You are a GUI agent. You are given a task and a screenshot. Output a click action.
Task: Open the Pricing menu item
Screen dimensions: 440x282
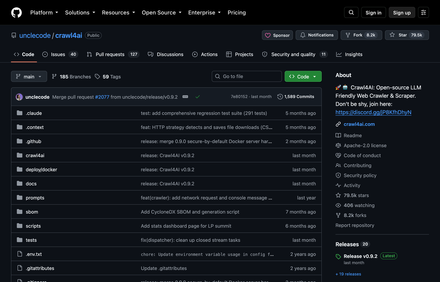[x=237, y=13]
